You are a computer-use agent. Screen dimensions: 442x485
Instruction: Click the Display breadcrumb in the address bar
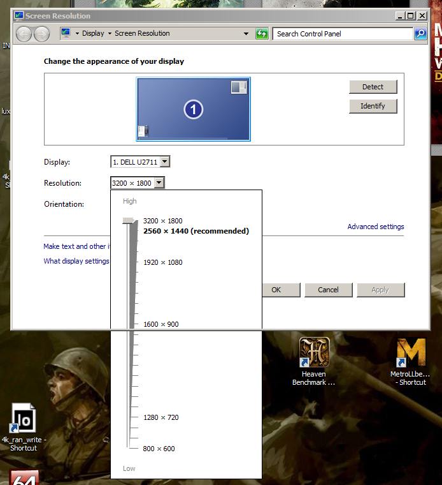[x=93, y=34]
